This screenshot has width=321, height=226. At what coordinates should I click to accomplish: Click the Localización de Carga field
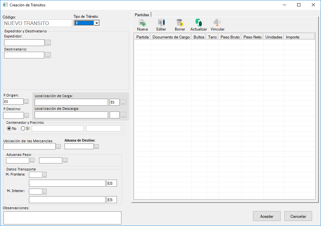point(71,102)
